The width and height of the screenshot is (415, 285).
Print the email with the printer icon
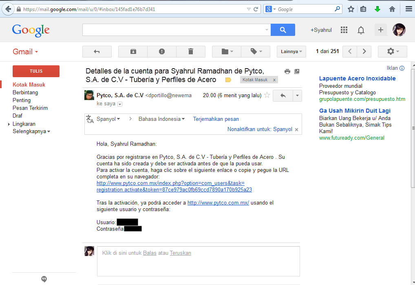pyautogui.click(x=287, y=71)
